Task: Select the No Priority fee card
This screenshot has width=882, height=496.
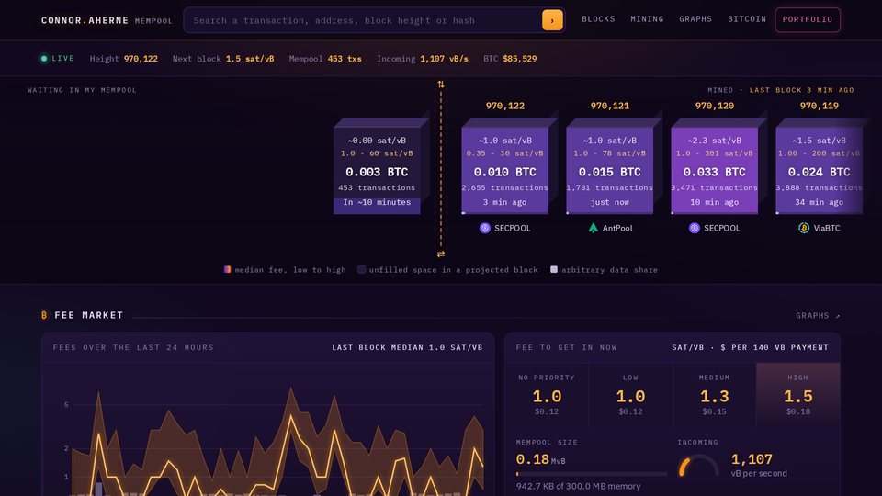Action: point(547,395)
